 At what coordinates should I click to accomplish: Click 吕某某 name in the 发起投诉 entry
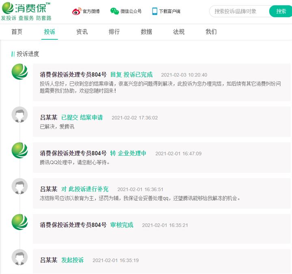click(49, 260)
